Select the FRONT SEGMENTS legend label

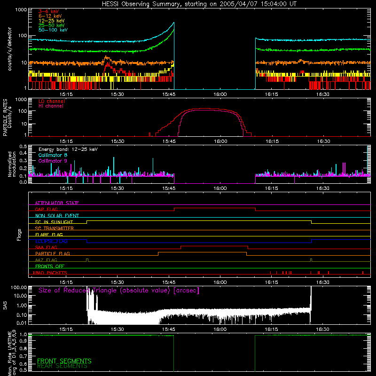click(64, 361)
